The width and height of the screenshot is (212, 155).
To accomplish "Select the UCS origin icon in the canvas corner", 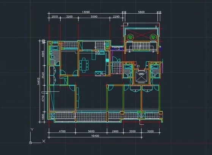I will (31, 143).
